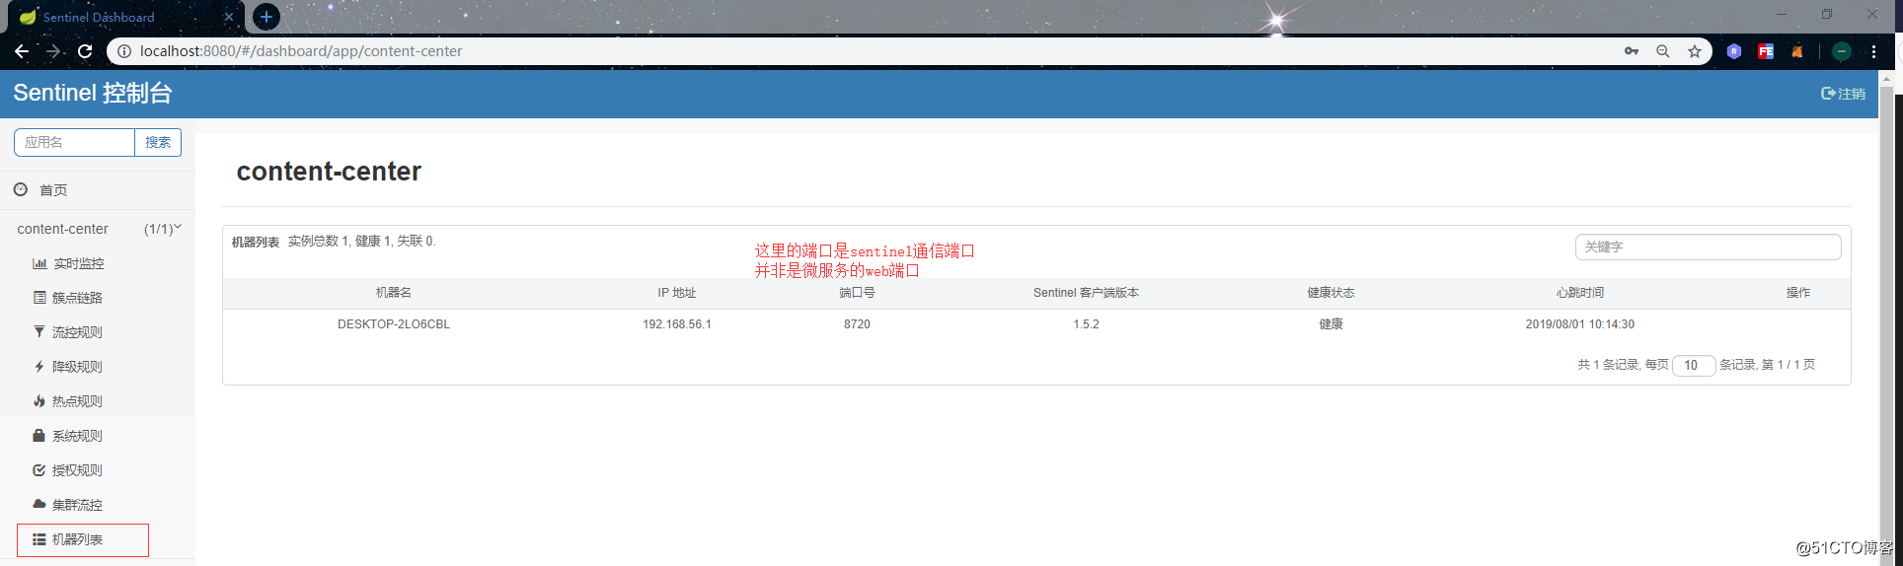Viewport: 1903px width, 566px height.
Task: Click the page size field showing 10
Action: [x=1694, y=365]
